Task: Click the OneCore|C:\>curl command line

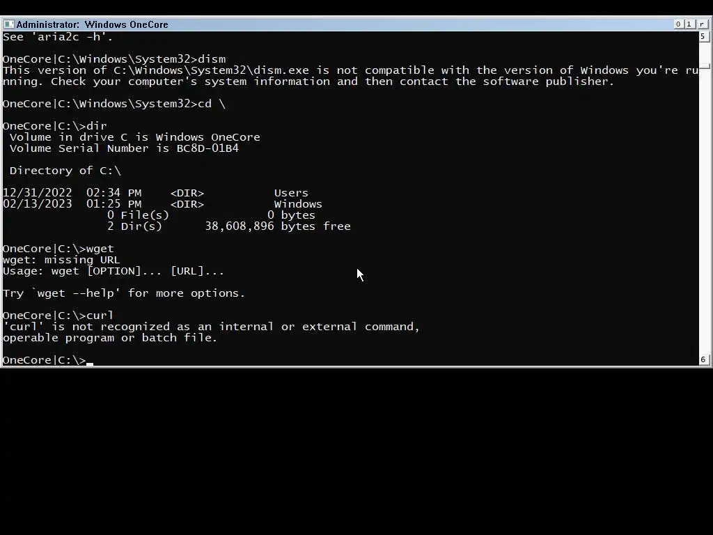Action: [58, 316]
